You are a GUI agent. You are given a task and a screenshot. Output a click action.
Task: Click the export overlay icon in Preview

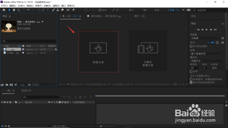[223, 42]
